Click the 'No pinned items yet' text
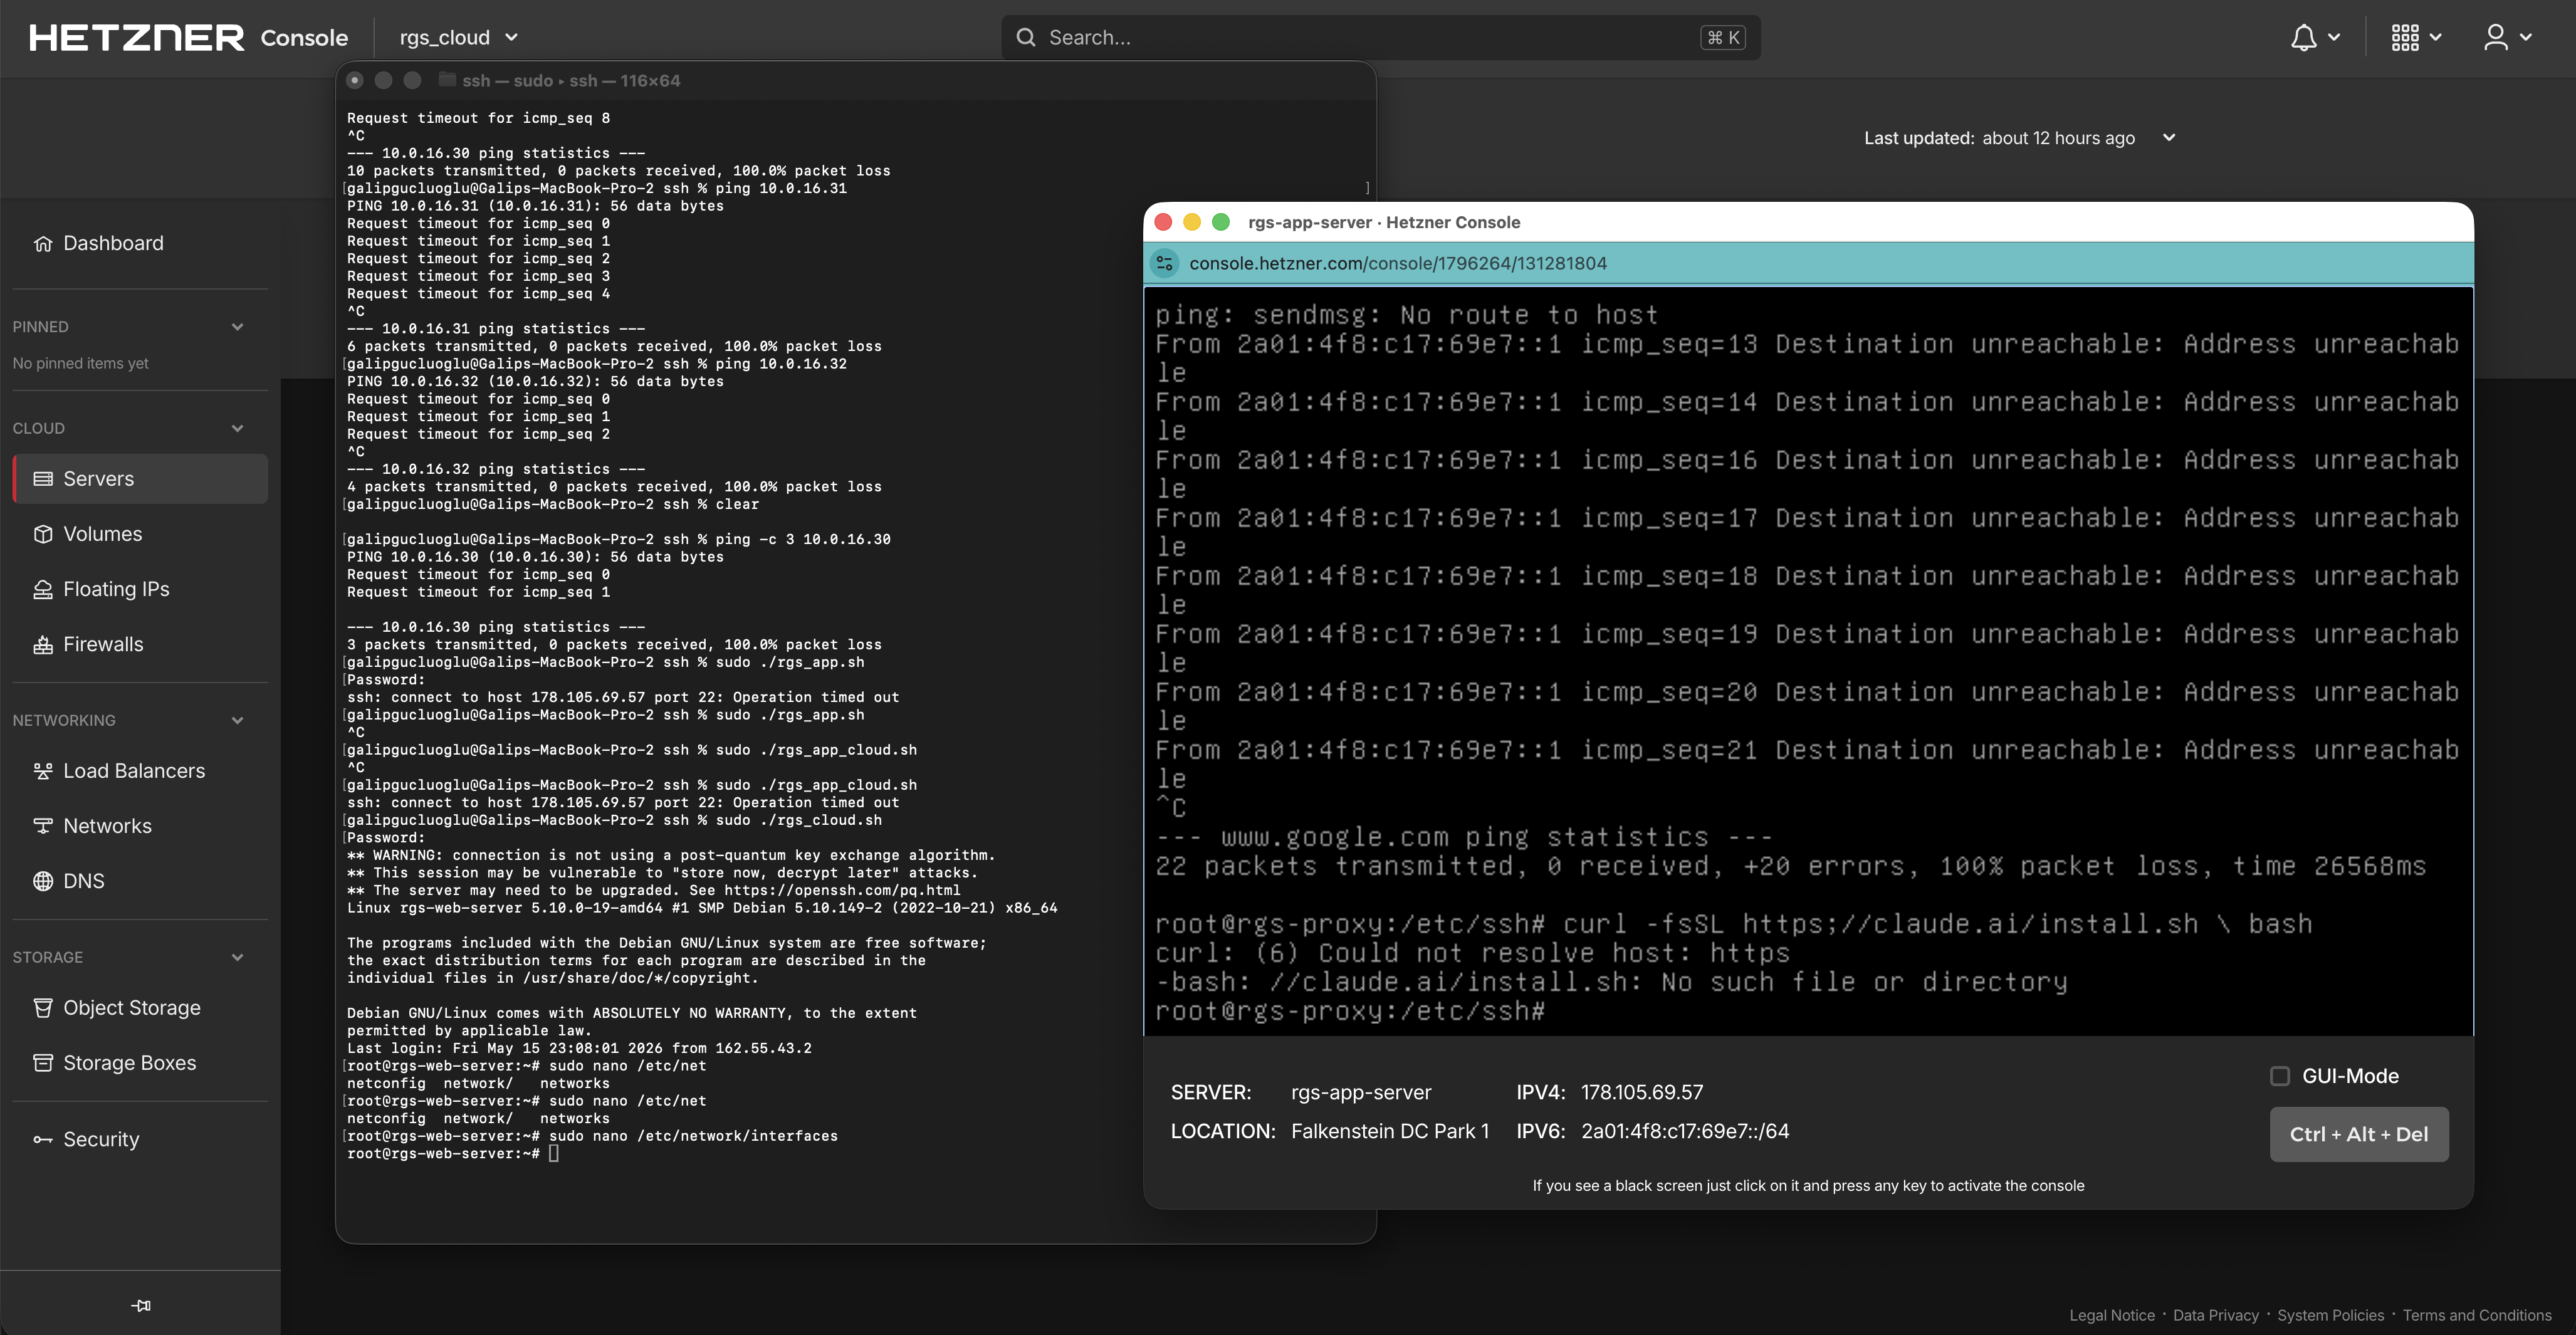 [x=80, y=363]
